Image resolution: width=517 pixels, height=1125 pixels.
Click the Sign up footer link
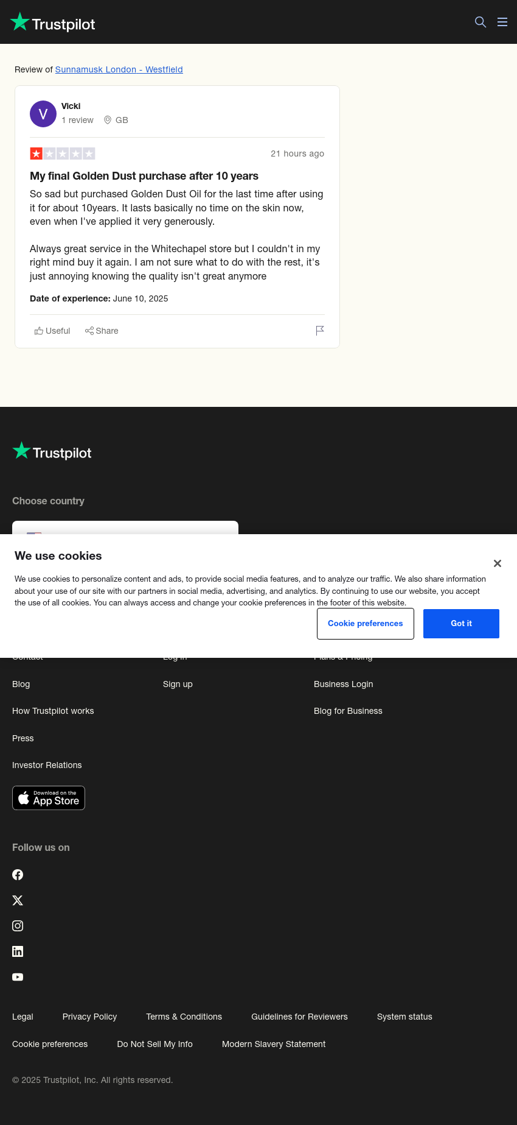(178, 684)
